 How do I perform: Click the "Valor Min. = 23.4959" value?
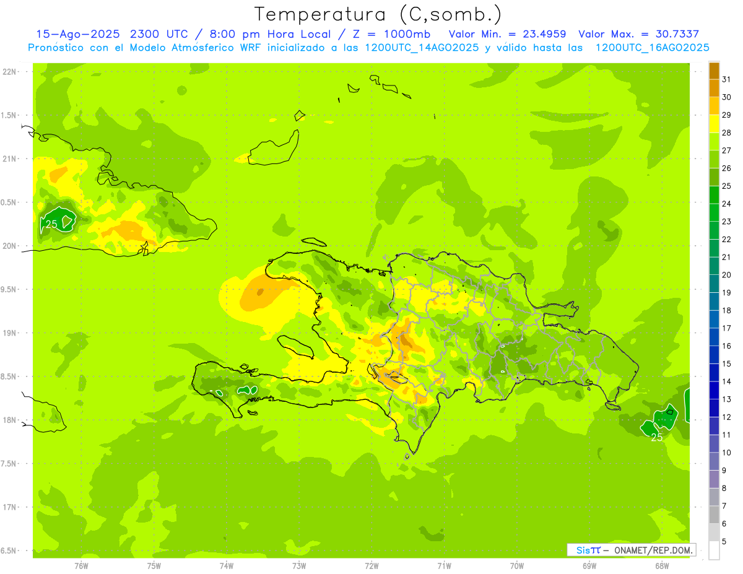point(507,34)
